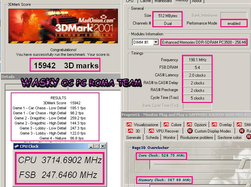Open the Colore ATI tab
The width and height of the screenshot is (251, 187).
(172, 124)
